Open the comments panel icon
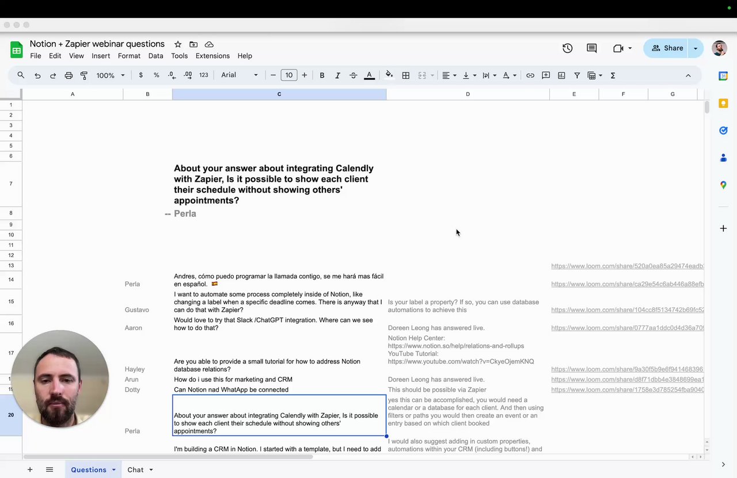Viewport: 737px width, 478px height. point(592,48)
